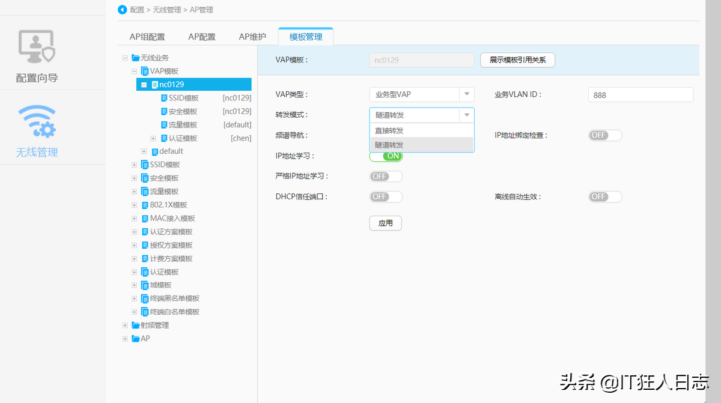Select the top-level 安全模板 tree item
Viewport: 721px width, 403px height.
pyautogui.click(x=164, y=178)
